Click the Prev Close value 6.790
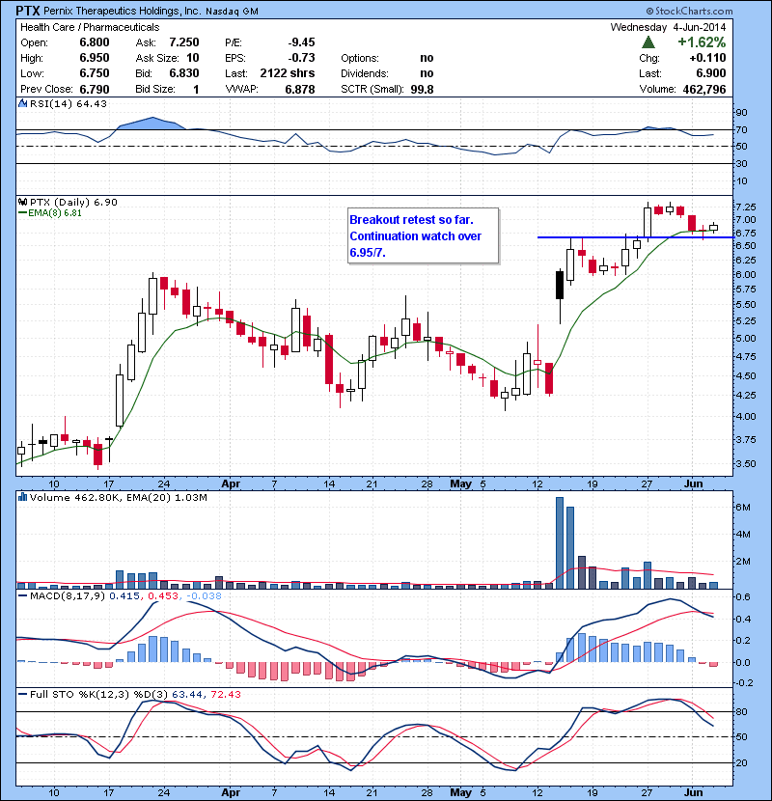 click(95, 89)
